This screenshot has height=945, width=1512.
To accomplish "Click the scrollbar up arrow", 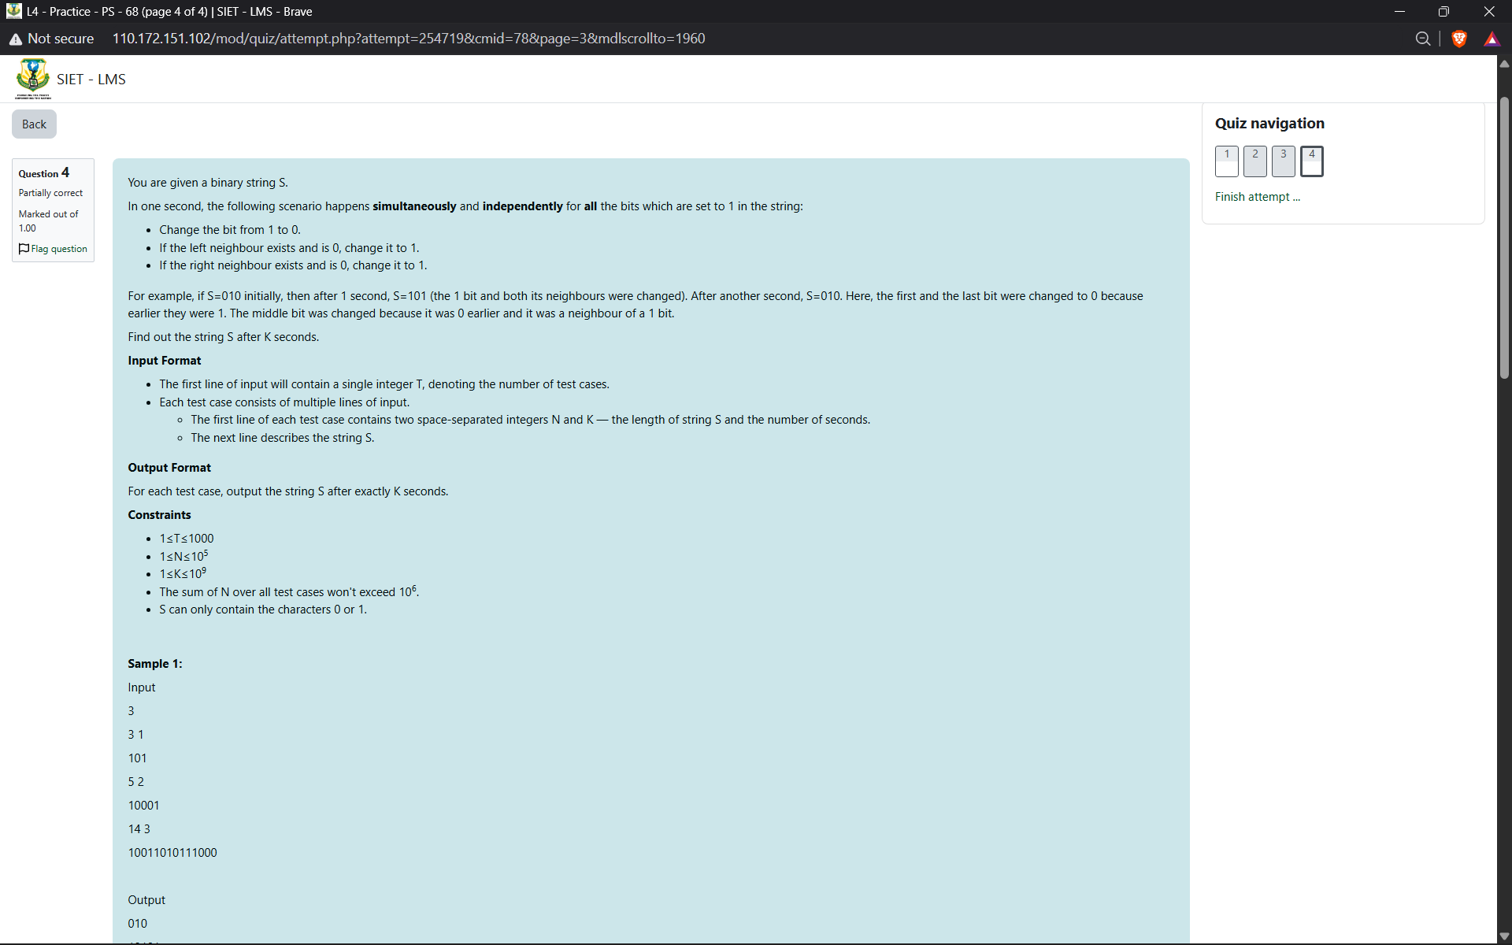I will click(1504, 65).
